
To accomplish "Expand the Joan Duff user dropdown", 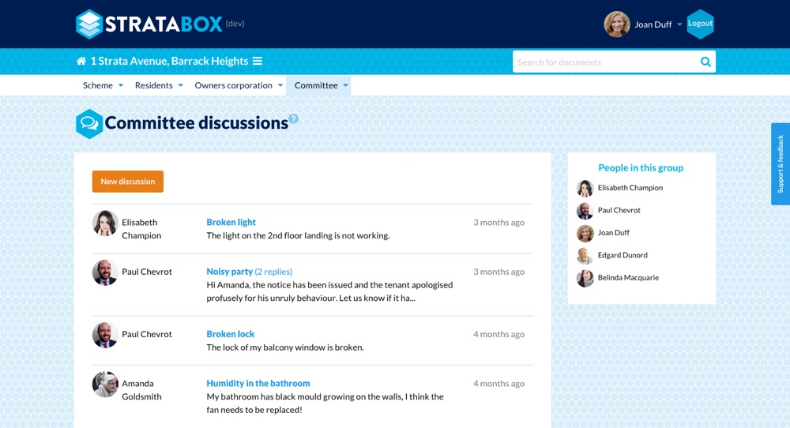I will point(679,24).
